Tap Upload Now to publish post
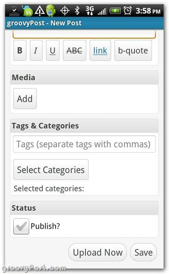The height and width of the screenshot is (274, 169). coord(98,252)
